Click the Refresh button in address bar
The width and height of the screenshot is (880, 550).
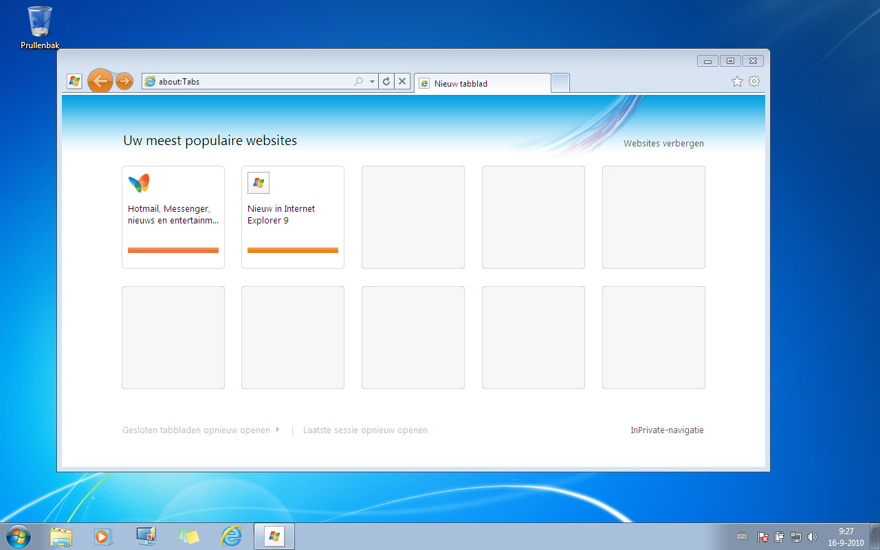[386, 81]
